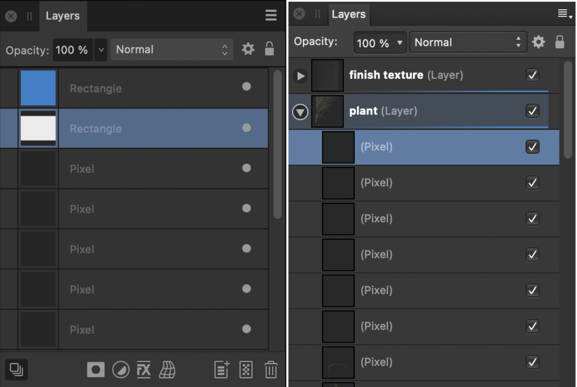Uncheck visibility of finish texture layer
The image size is (577, 387).
[532, 75]
